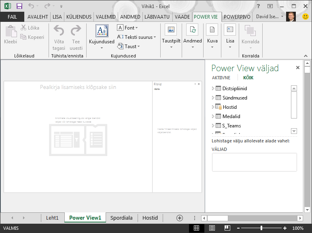This screenshot has width=312, height=233.
Task: Go to previous sheet tab arrow
Action: pyautogui.click(x=12, y=218)
